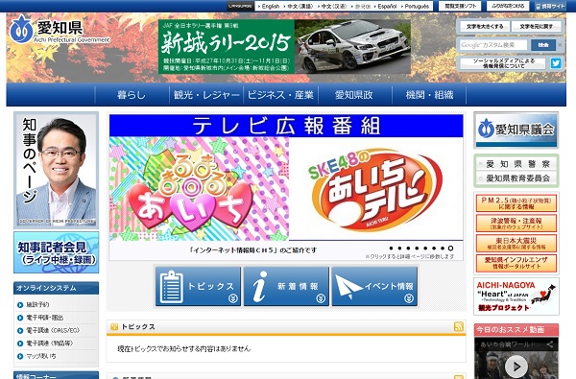
Task: Open the 知事のページ governor photo banner
Action: coord(57,170)
